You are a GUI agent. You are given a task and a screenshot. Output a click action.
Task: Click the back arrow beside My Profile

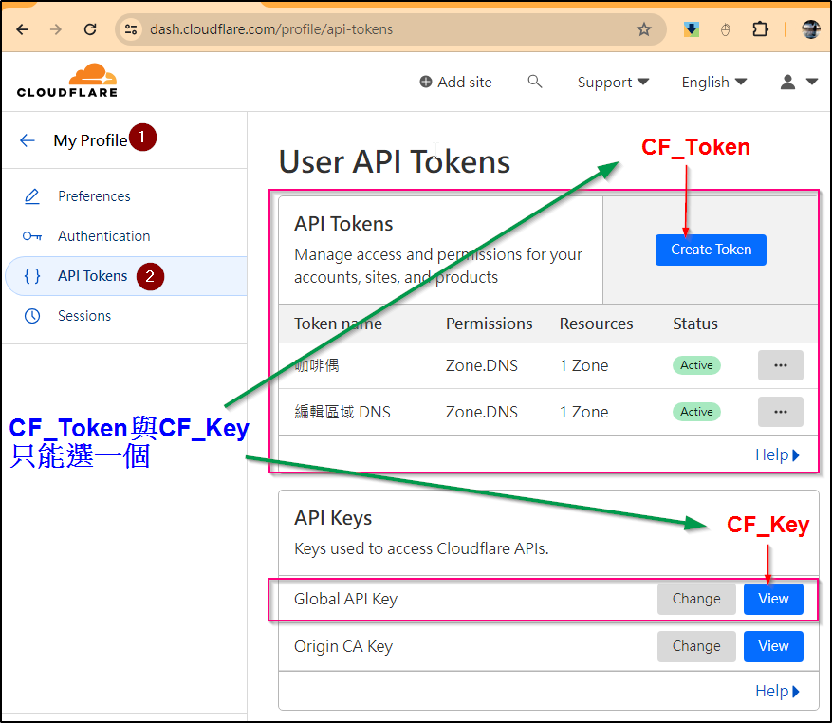[28, 140]
